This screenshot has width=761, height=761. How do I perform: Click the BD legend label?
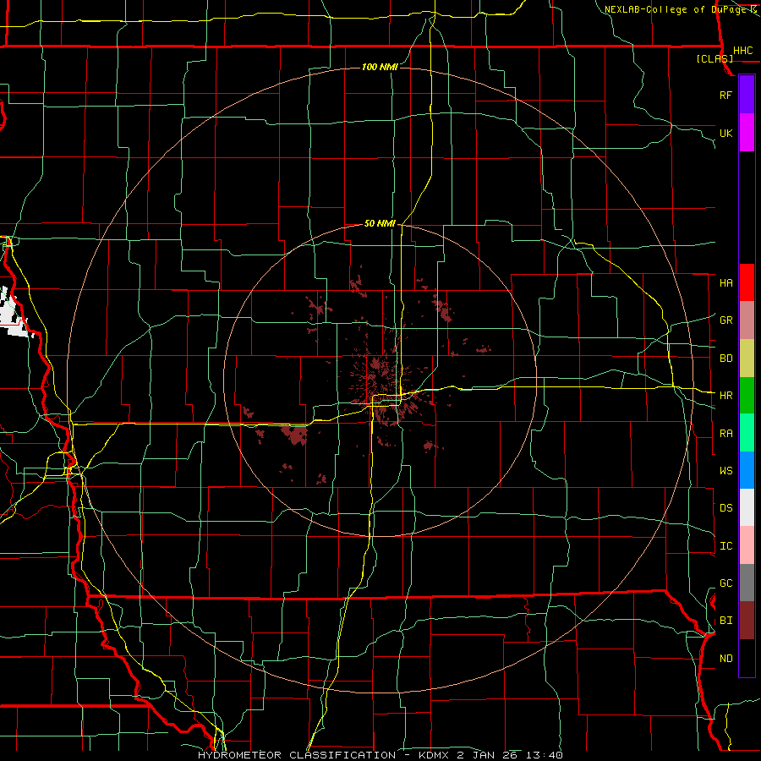(x=725, y=359)
